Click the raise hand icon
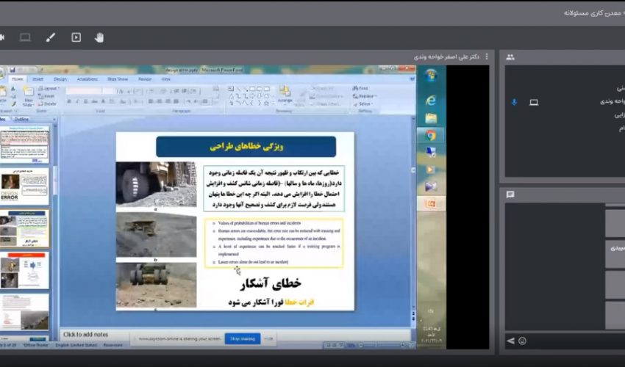625x367 pixels. pyautogui.click(x=99, y=37)
